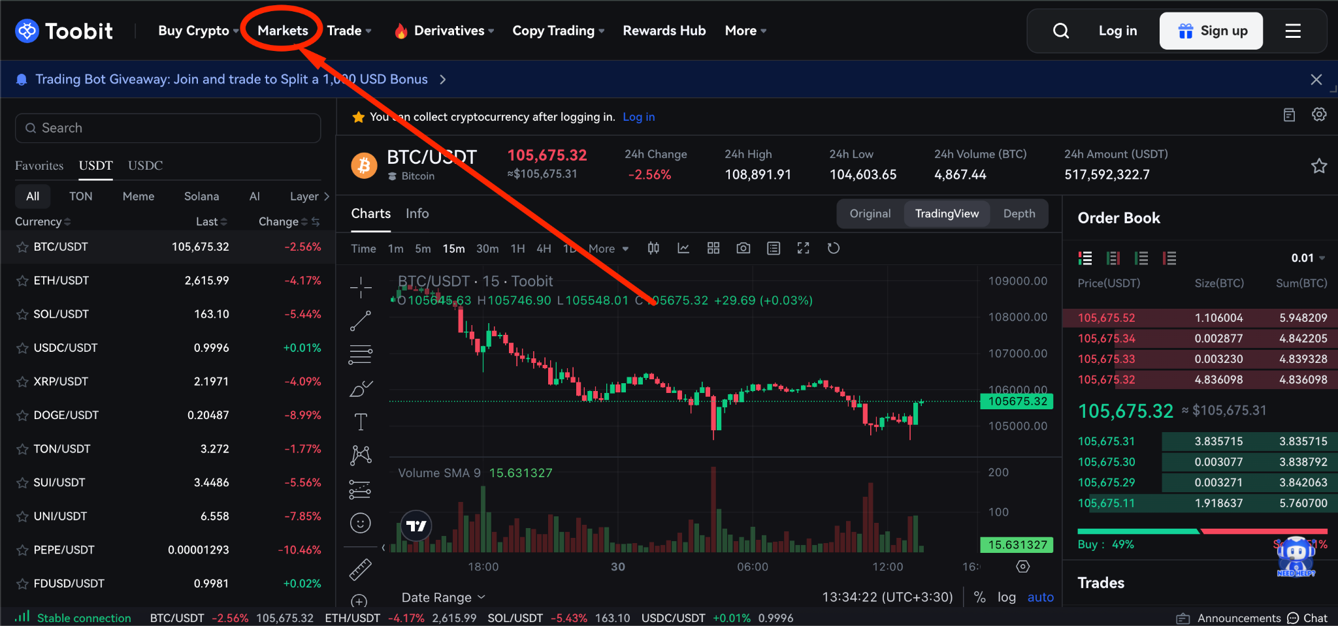Favorite ETH/USDT with its star
The image size is (1338, 626).
(22, 281)
